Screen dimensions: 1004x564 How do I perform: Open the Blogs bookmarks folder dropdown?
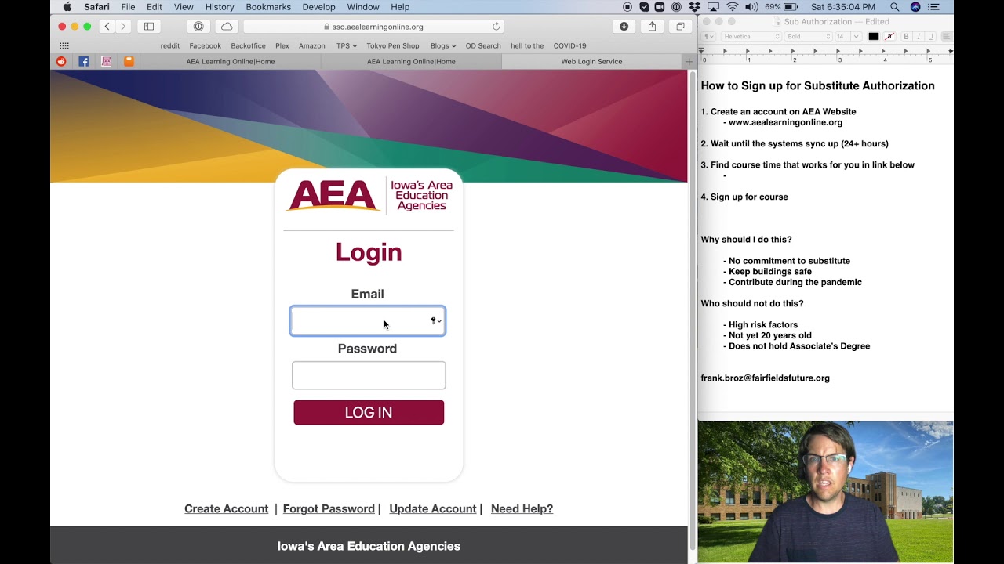(x=443, y=45)
